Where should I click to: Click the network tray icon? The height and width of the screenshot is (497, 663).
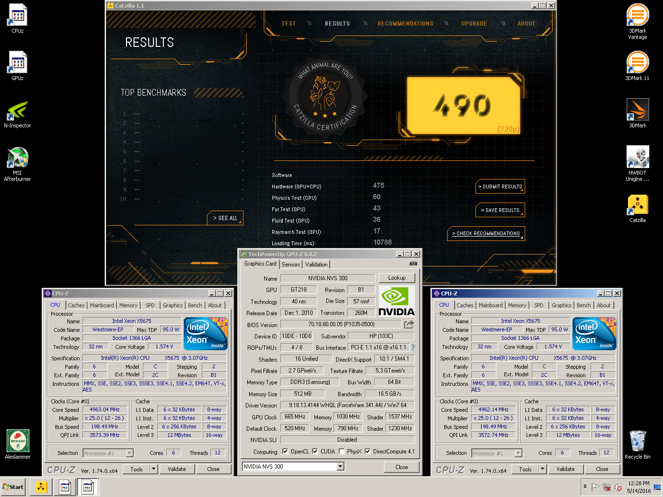point(607,487)
